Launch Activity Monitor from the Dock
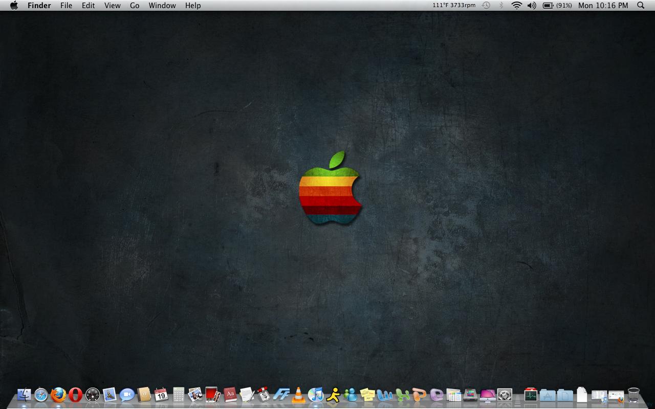 coord(531,395)
